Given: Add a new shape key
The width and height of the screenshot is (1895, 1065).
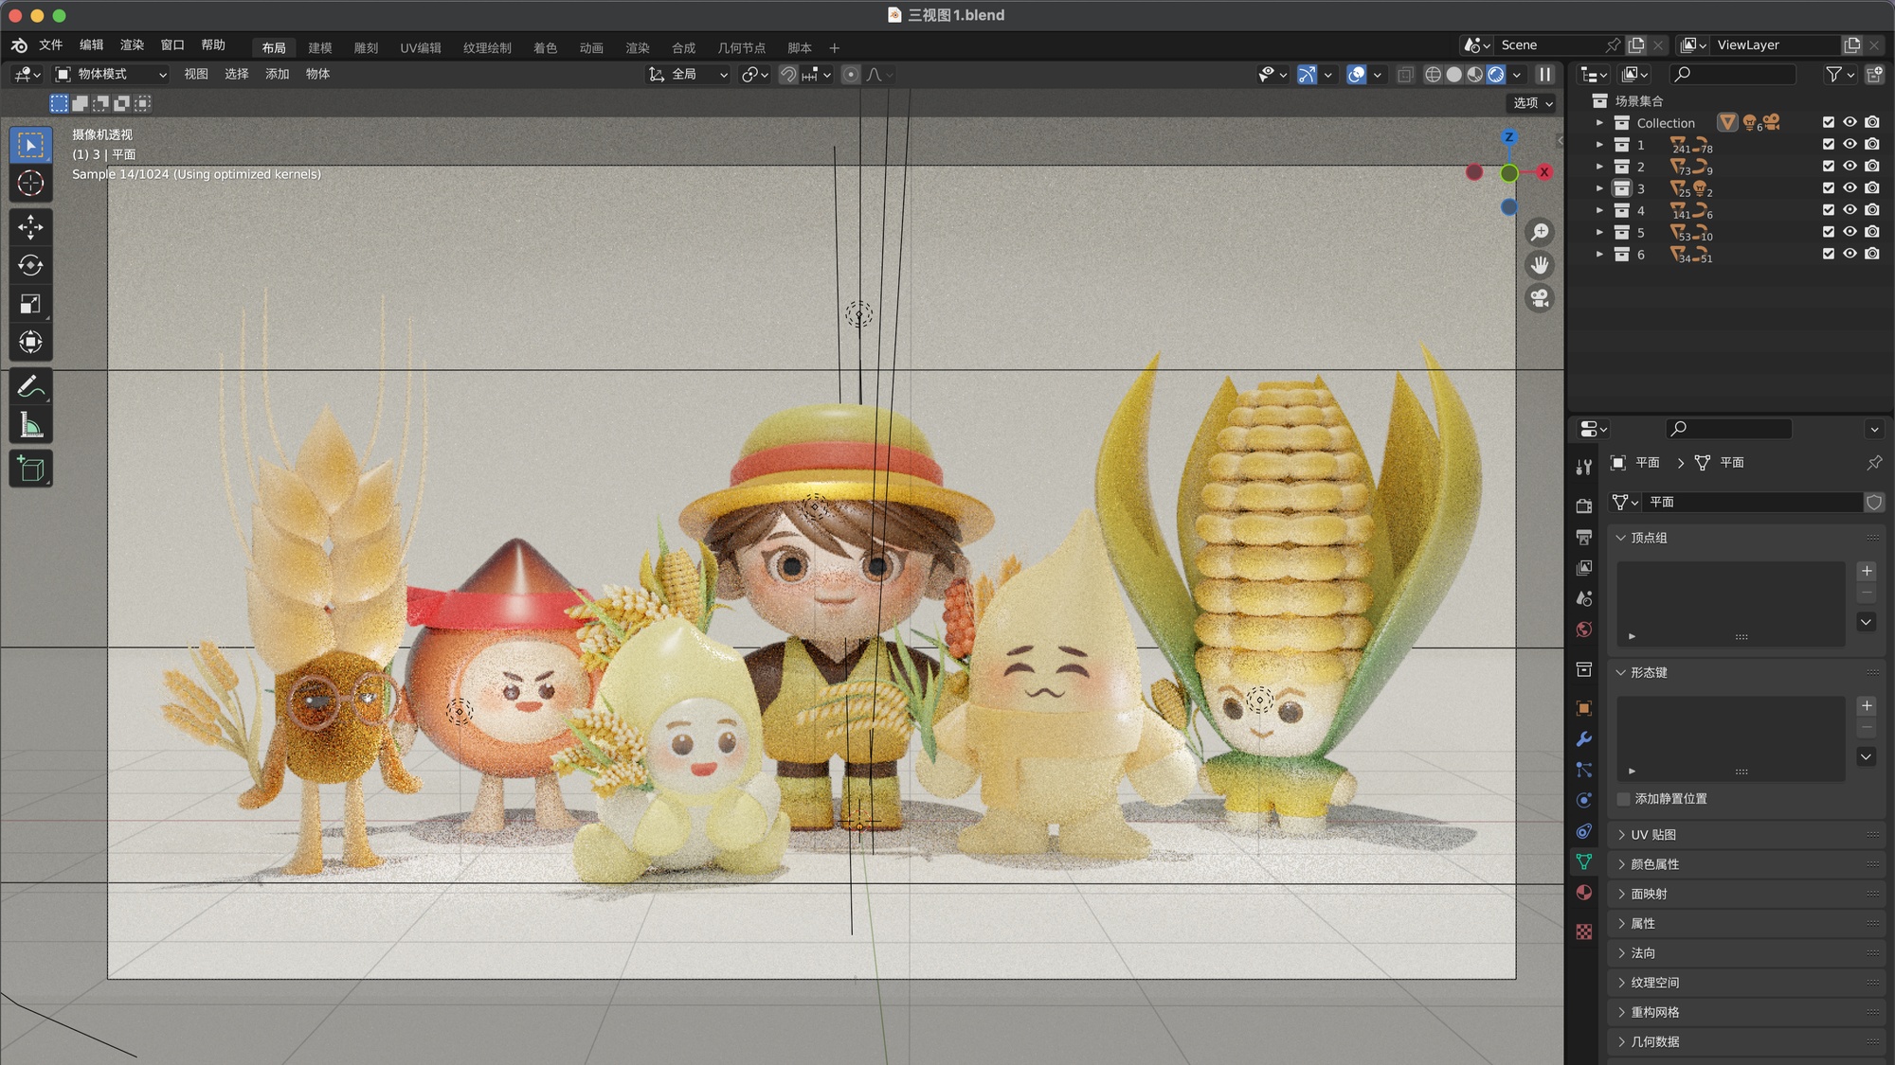Looking at the screenshot, I should 1867,705.
